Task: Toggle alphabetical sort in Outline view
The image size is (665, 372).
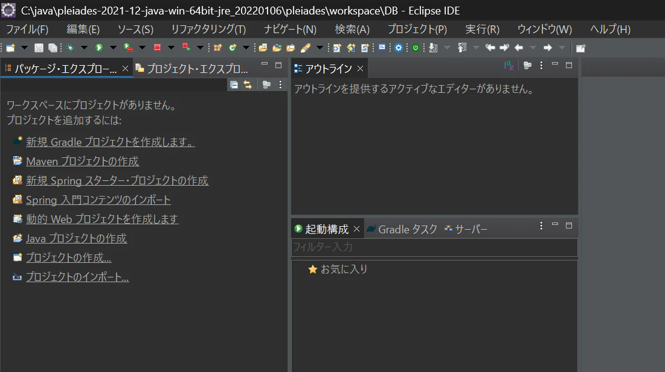Action: click(509, 65)
